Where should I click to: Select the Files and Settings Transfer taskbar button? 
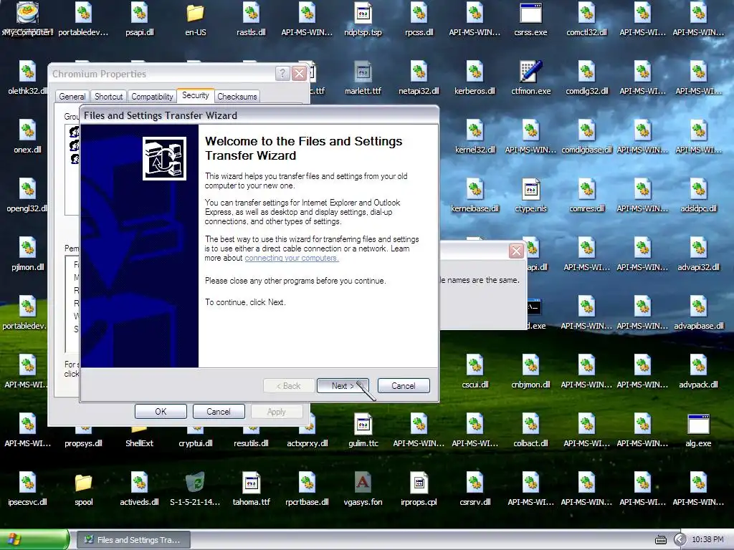(x=133, y=540)
